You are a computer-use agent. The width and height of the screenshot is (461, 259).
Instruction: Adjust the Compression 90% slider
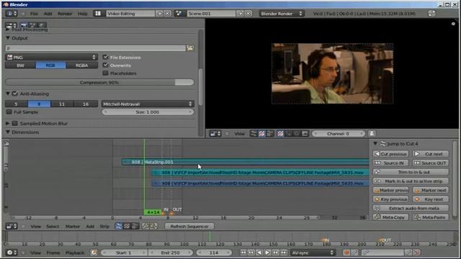99,82
